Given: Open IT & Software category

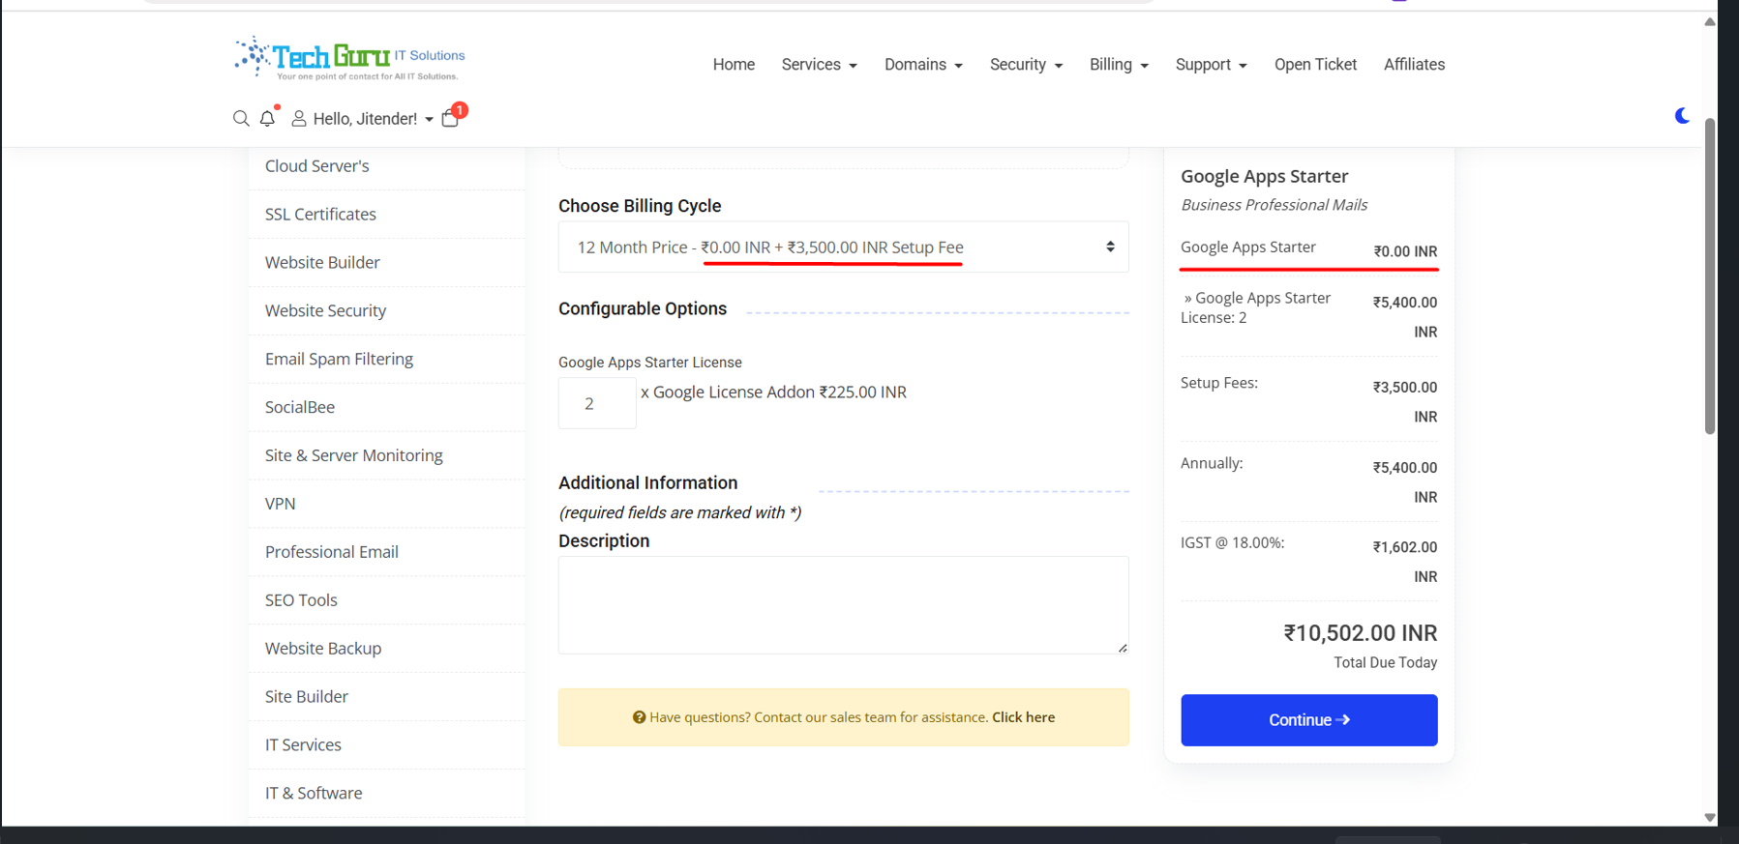Looking at the screenshot, I should click(314, 795).
